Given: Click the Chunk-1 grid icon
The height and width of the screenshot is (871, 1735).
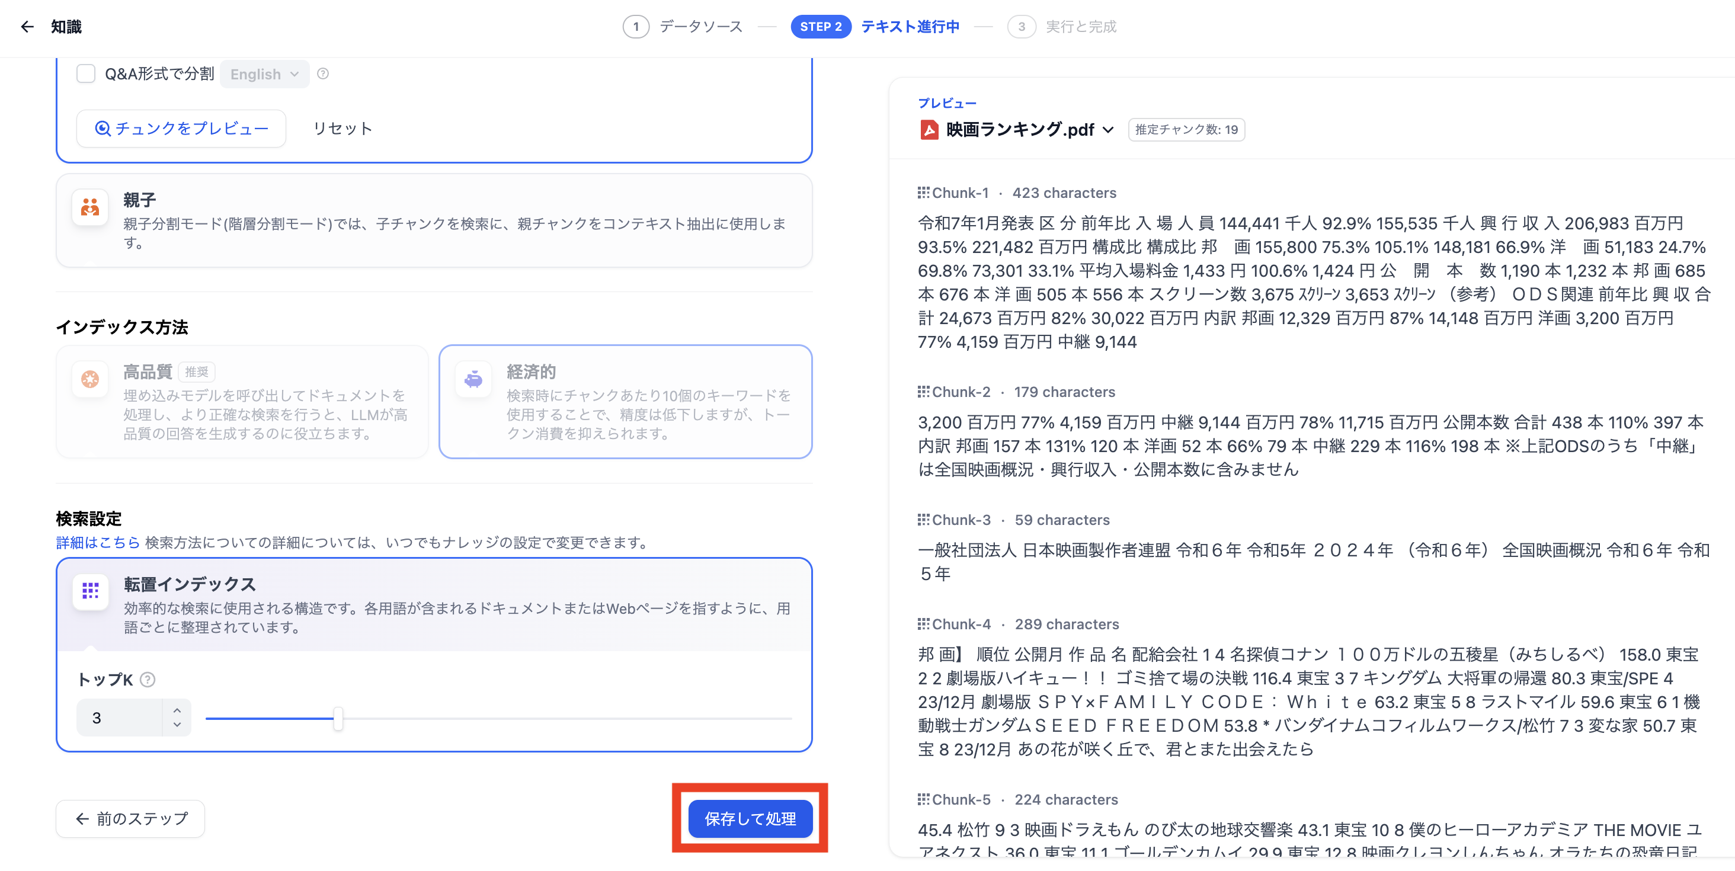Looking at the screenshot, I should (x=923, y=193).
